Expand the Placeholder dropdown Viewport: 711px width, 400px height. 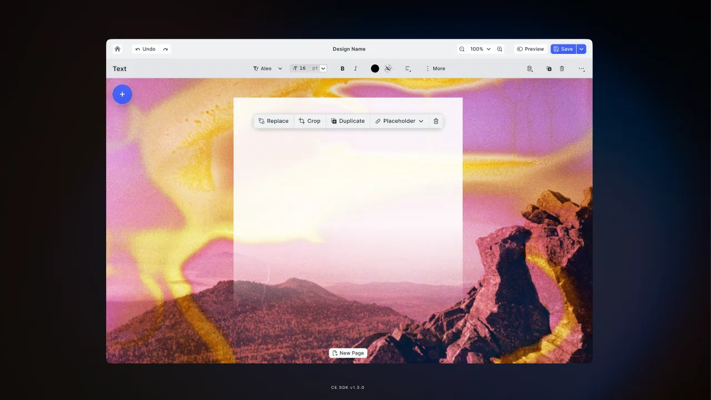(x=399, y=121)
